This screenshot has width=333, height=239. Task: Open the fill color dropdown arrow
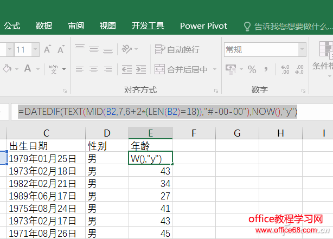(17, 69)
